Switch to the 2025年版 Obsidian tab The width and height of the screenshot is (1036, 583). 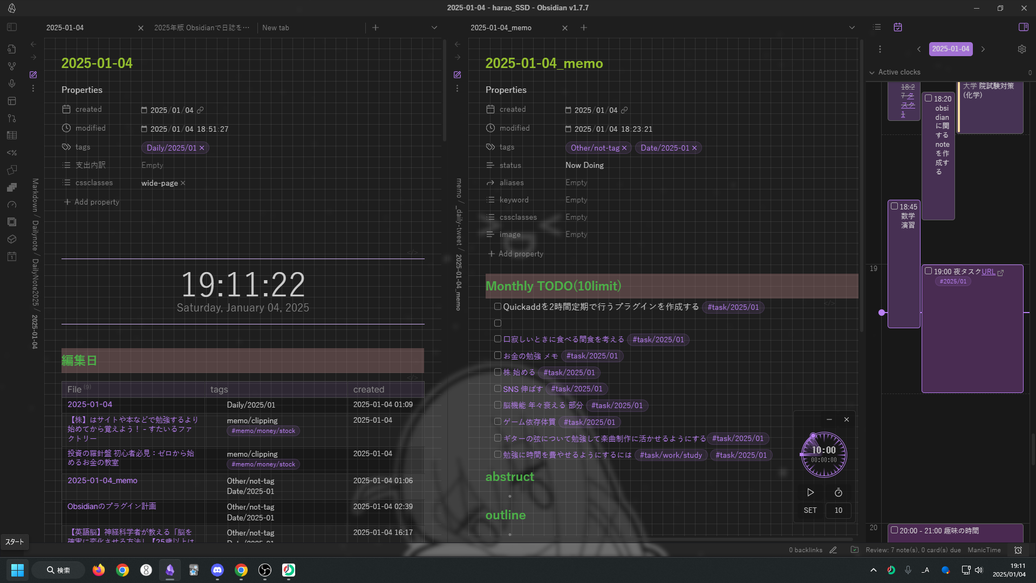tap(202, 28)
